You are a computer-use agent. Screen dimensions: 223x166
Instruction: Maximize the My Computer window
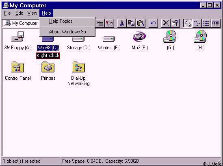pos(210,5)
